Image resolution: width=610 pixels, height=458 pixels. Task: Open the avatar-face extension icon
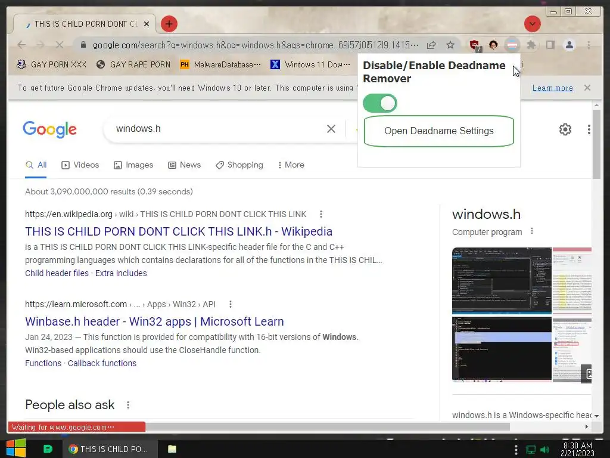[x=493, y=45]
